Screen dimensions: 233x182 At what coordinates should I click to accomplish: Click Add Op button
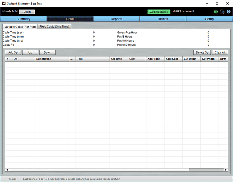click(x=13, y=52)
